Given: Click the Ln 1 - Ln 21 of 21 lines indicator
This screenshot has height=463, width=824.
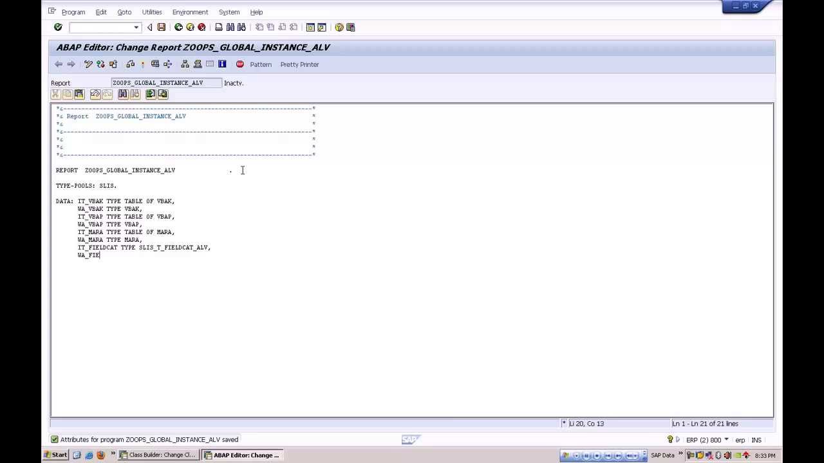Looking at the screenshot, I should coord(705,424).
